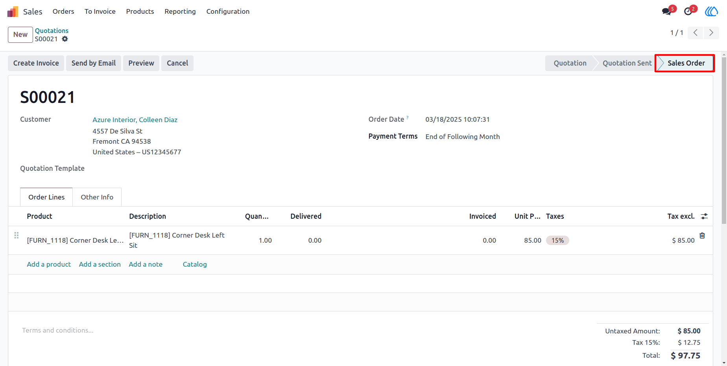The height and width of the screenshot is (366, 727).
Task: Click the Order Date field value
Action: (458, 119)
